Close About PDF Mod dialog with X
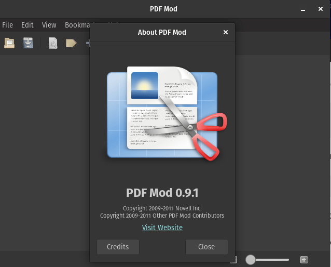Image resolution: width=331 pixels, height=267 pixels. pyautogui.click(x=226, y=32)
